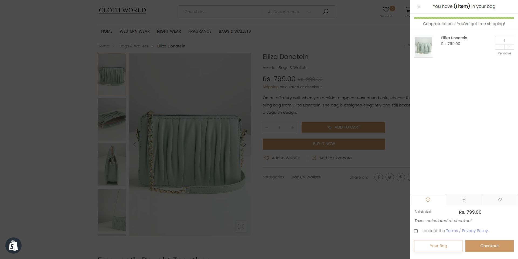Image resolution: width=518 pixels, height=259 pixels.
Task: Close the cart drawer
Action: [x=418, y=7]
